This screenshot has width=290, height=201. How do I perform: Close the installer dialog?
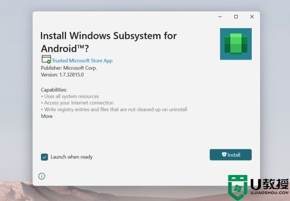pos(252,16)
